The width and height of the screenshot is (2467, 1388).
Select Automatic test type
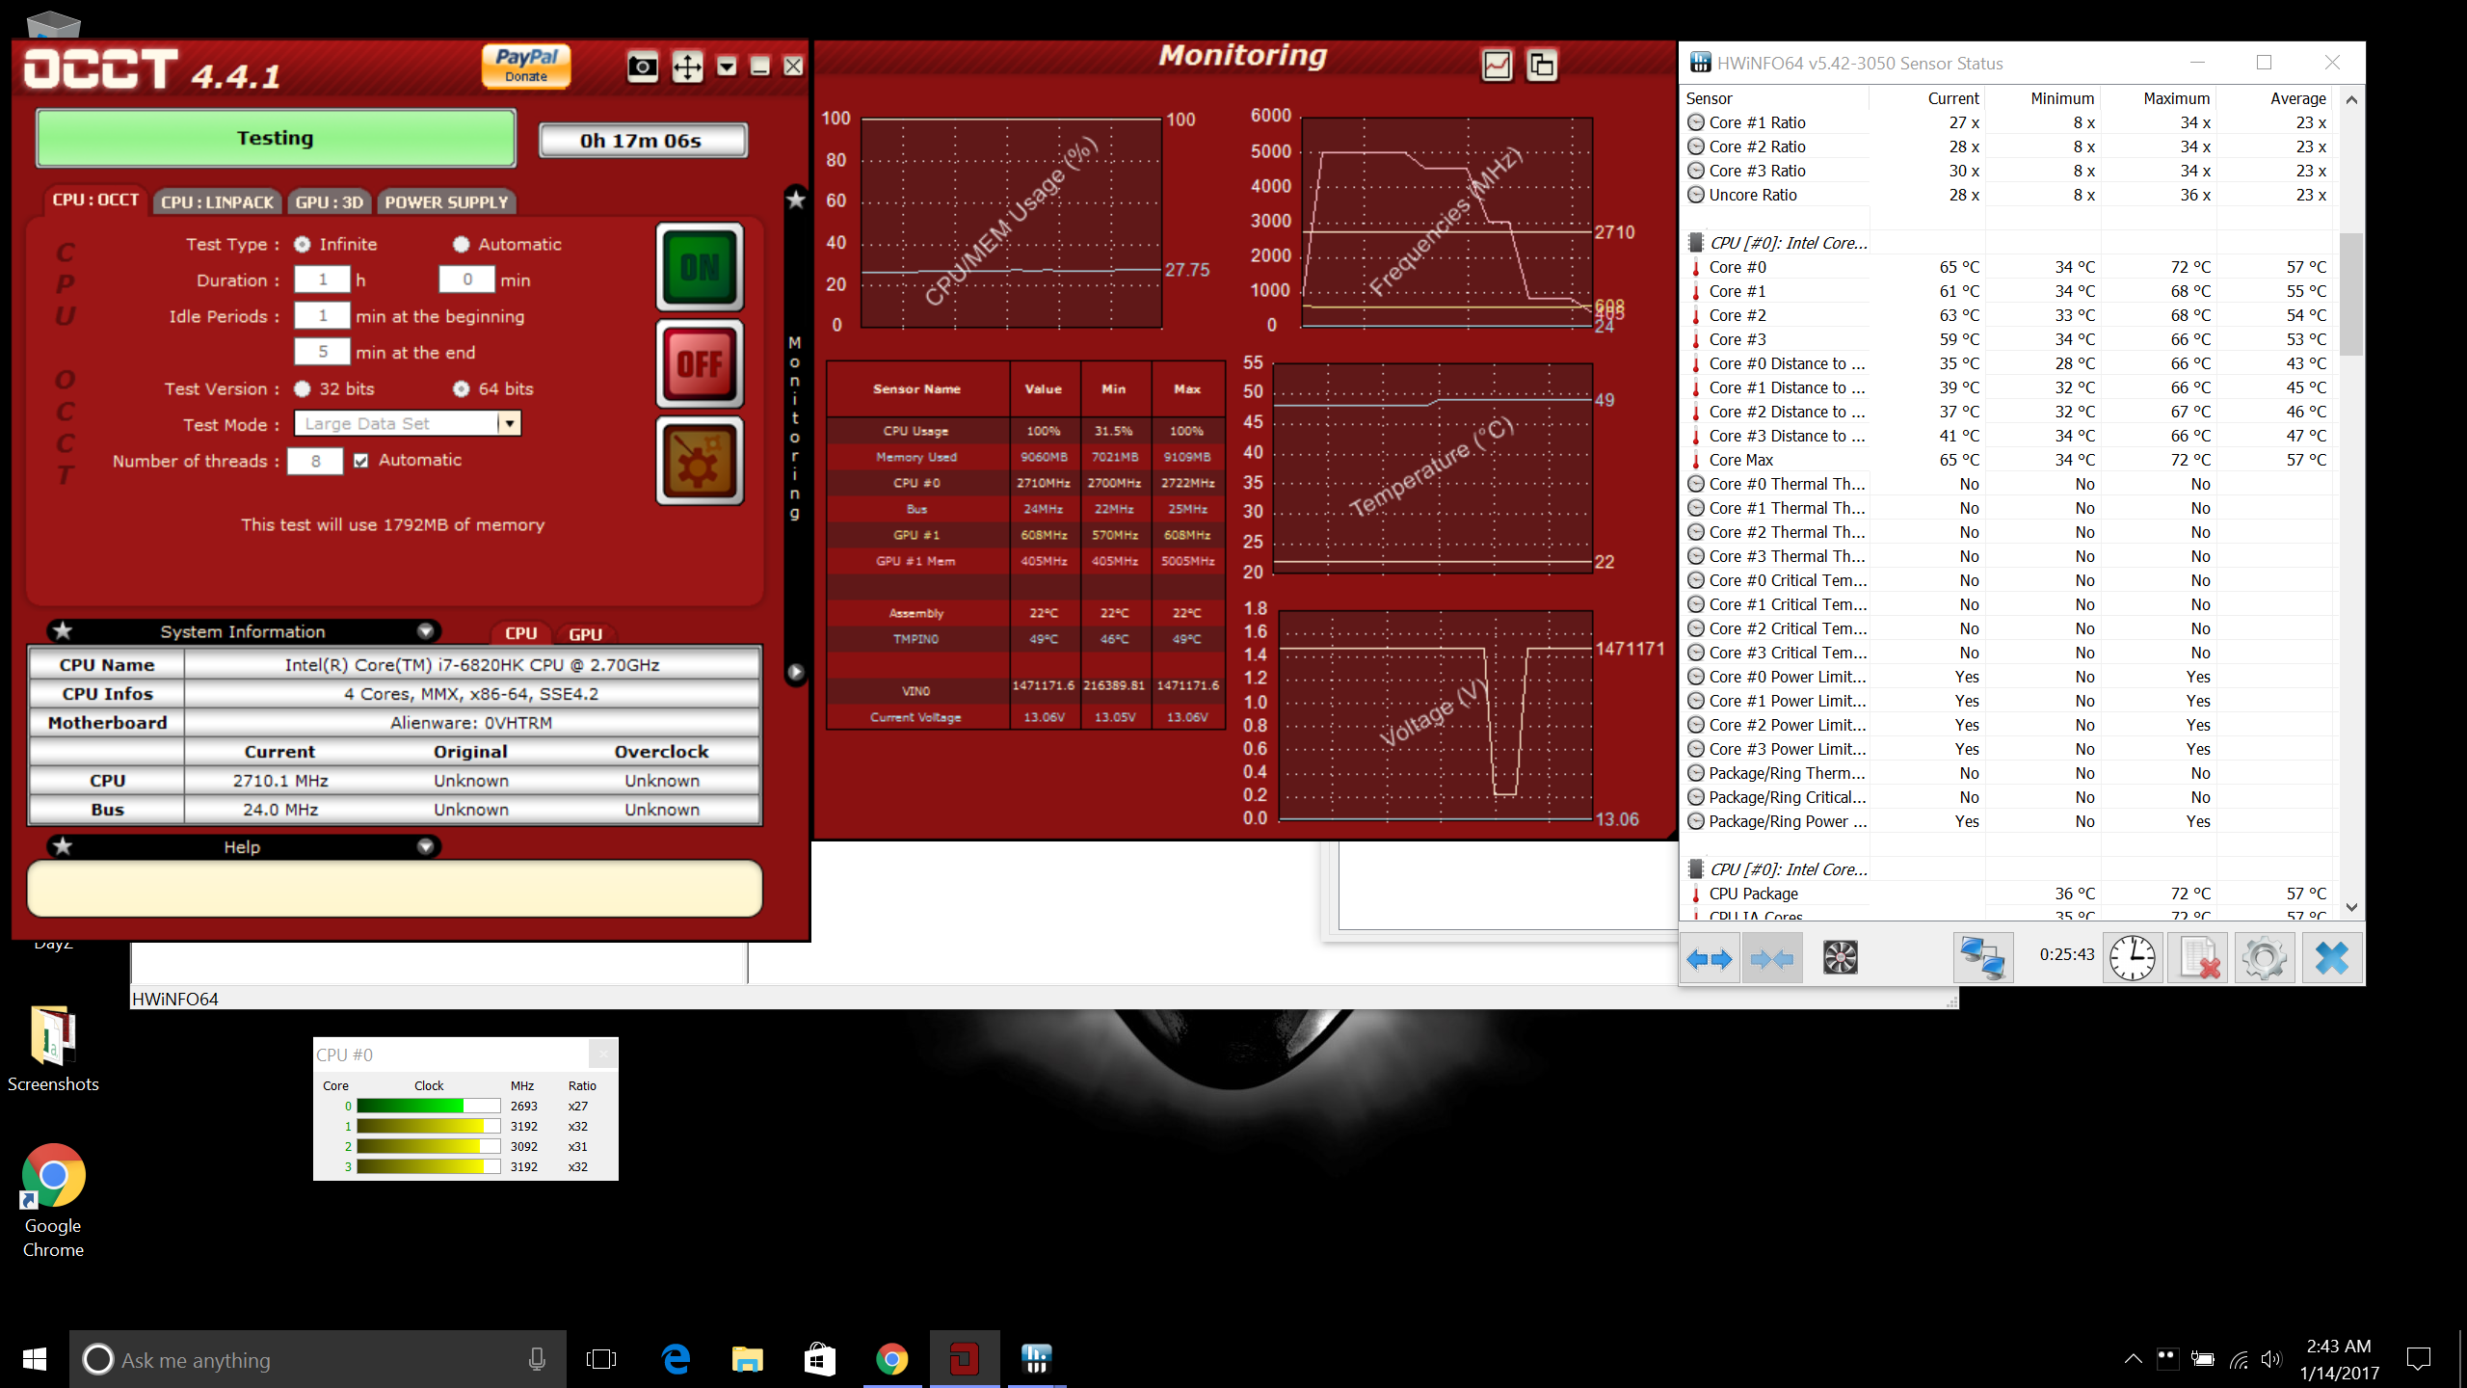tap(462, 245)
